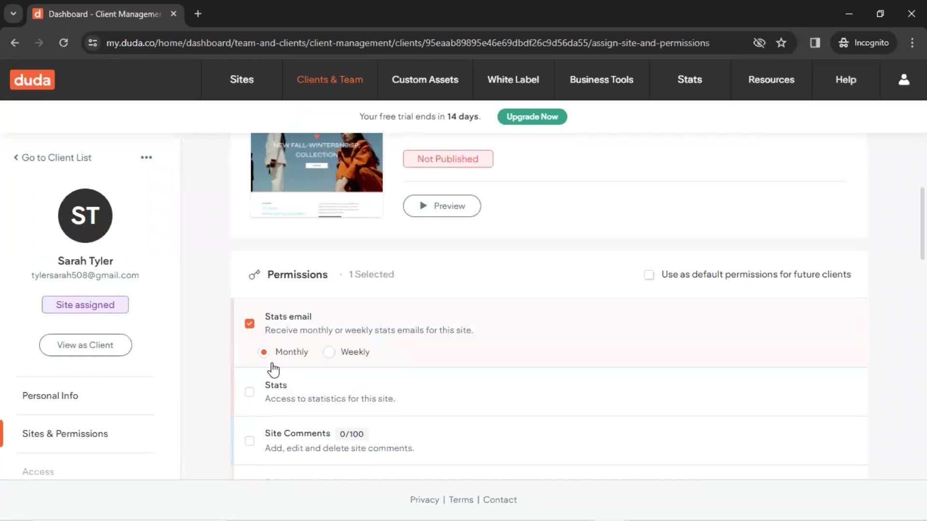Close the Dashboard browser tab
927x521 pixels.
[173, 14]
